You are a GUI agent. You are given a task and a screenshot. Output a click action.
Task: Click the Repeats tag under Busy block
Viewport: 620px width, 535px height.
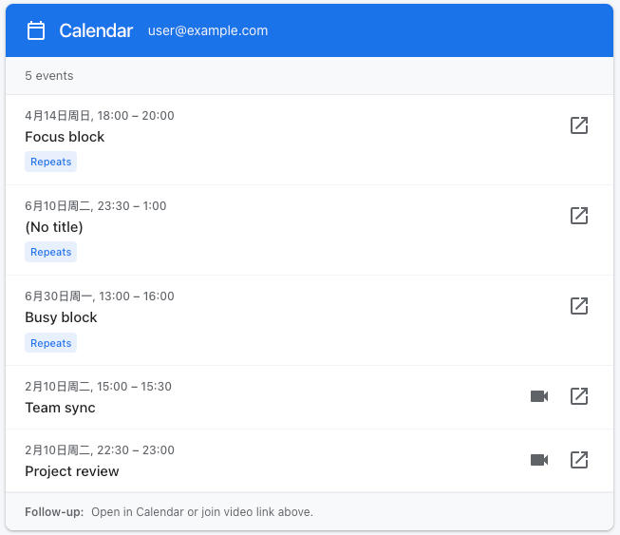coord(50,343)
